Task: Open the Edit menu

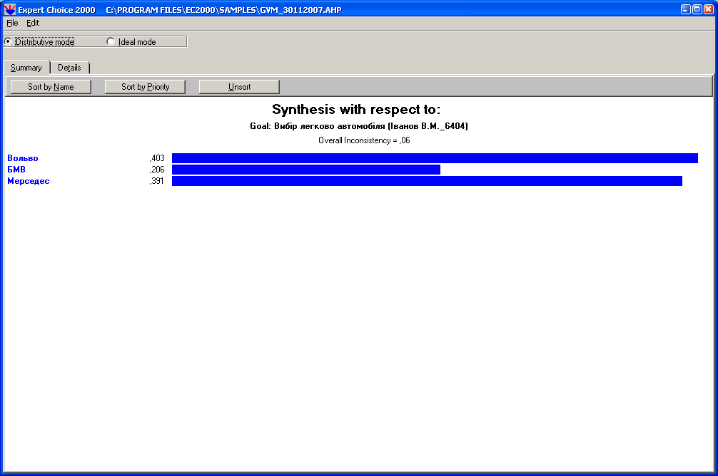Action: [33, 23]
